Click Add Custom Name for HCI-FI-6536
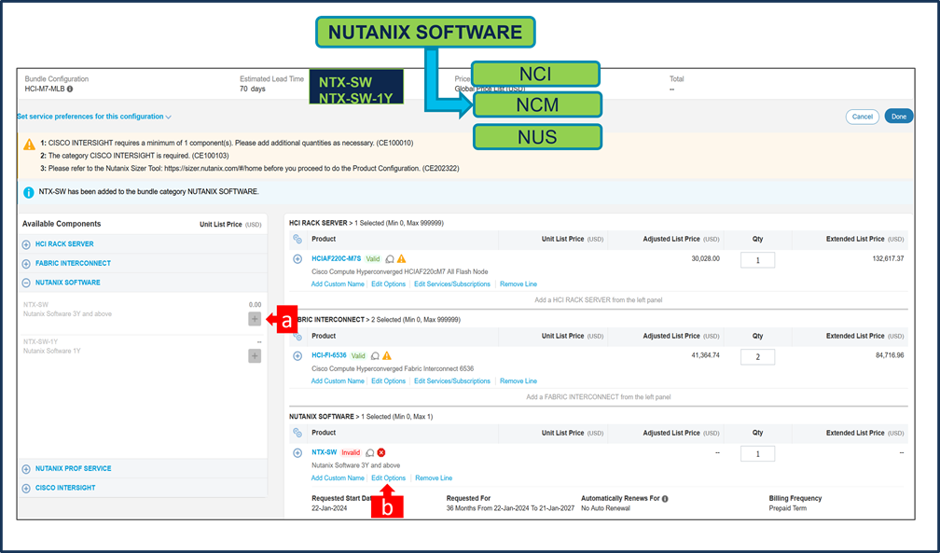 (x=338, y=380)
